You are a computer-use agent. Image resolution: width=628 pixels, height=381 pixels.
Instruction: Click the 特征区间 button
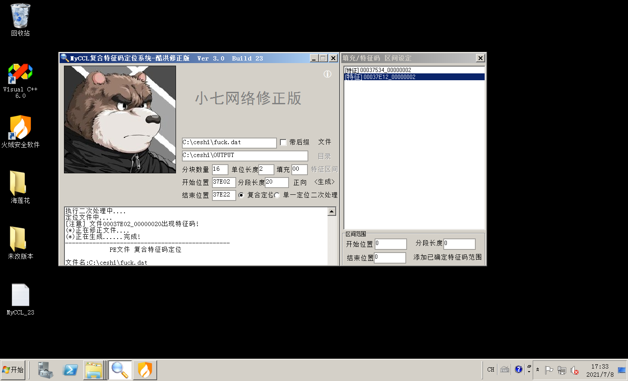324,169
